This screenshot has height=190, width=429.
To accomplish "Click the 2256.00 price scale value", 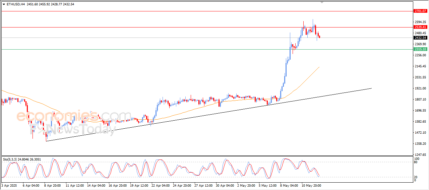I will (420, 55).
